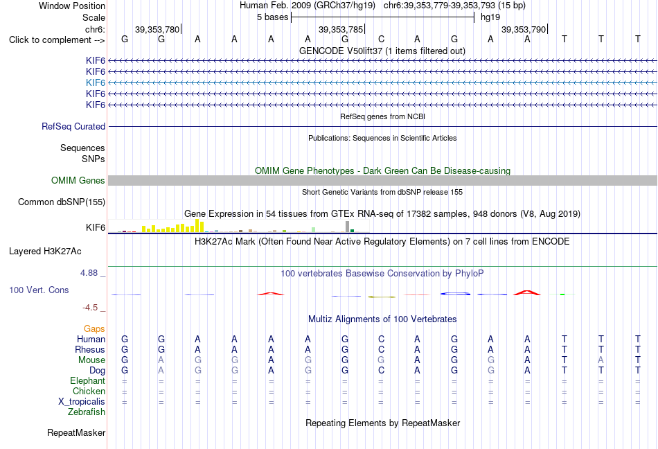Click the Scale label

point(94,17)
